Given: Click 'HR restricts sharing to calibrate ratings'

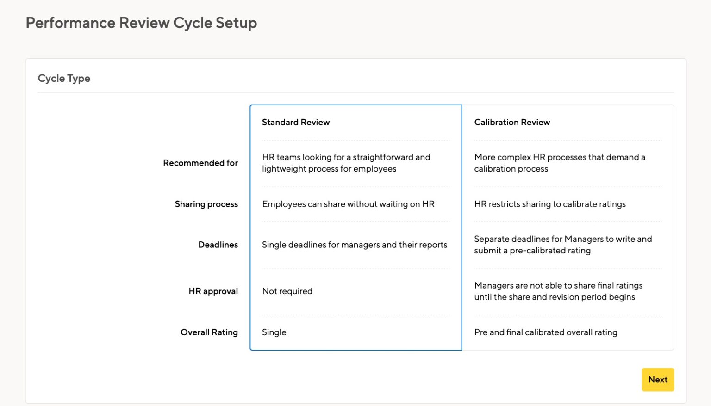Looking at the screenshot, I should click(x=549, y=204).
